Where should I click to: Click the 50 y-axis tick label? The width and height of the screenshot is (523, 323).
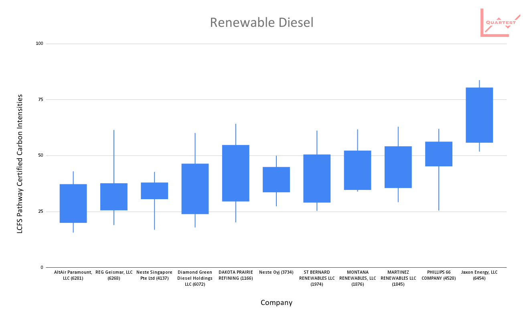pos(40,155)
